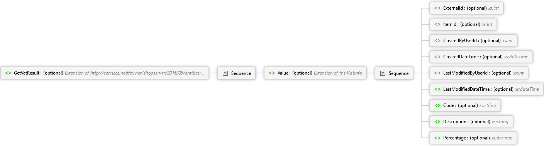This screenshot has height=146, width=544.
Task: Select the LastModifiedByUserId element node
Action: point(479,73)
